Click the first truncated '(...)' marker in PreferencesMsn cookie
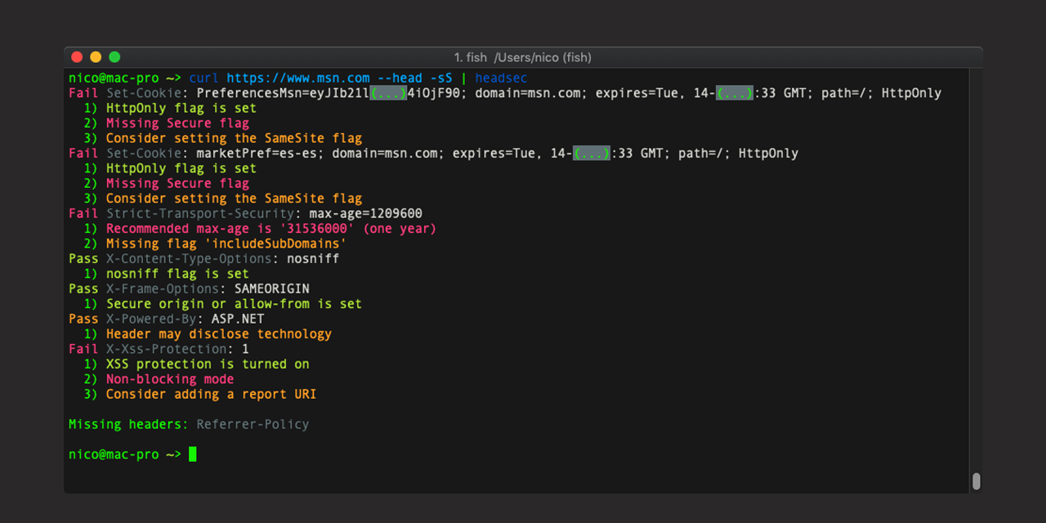This screenshot has width=1046, height=523. (388, 93)
